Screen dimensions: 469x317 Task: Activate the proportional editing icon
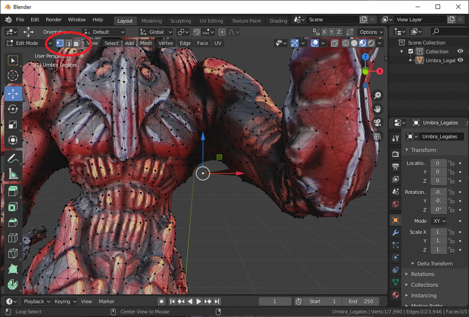(x=222, y=32)
